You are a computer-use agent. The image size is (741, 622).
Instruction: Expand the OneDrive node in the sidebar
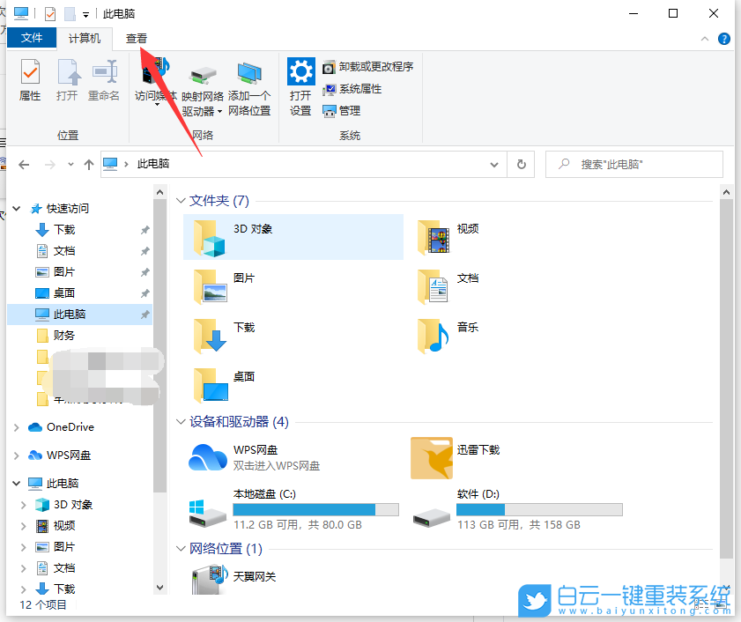pos(16,426)
